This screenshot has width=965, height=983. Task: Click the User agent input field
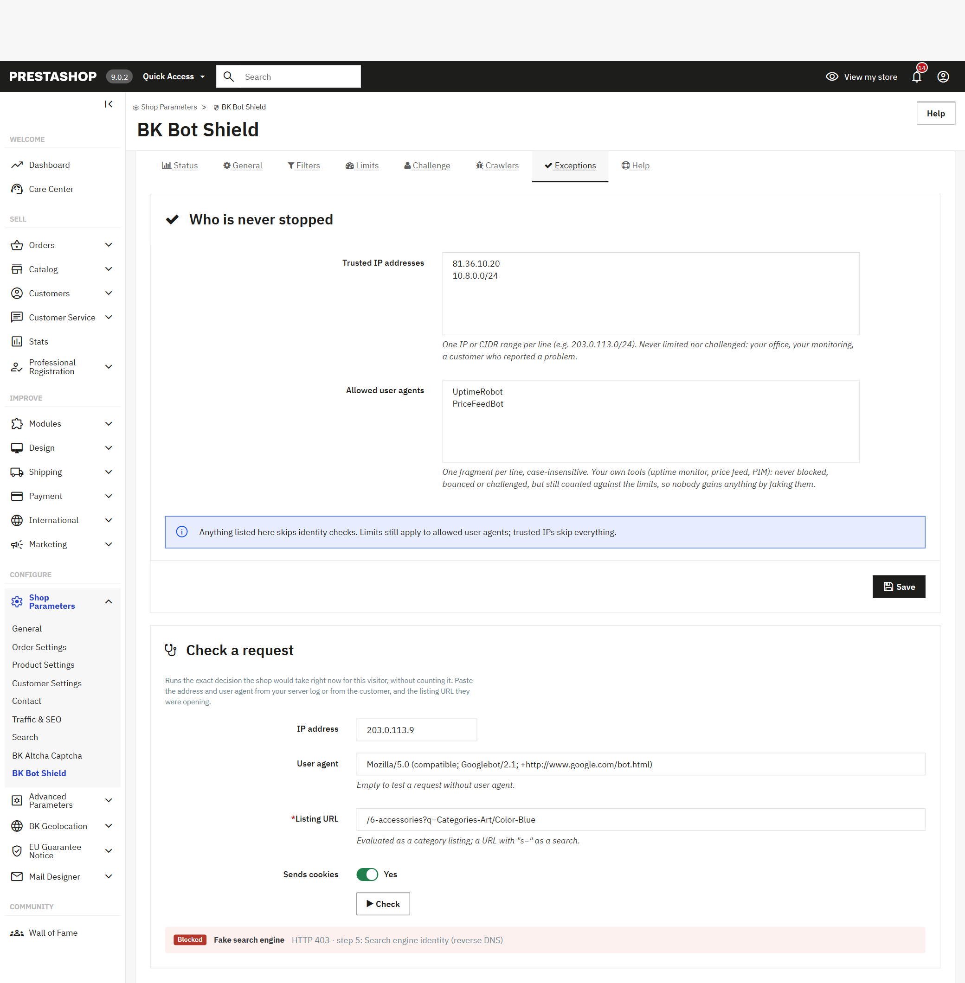[641, 764]
